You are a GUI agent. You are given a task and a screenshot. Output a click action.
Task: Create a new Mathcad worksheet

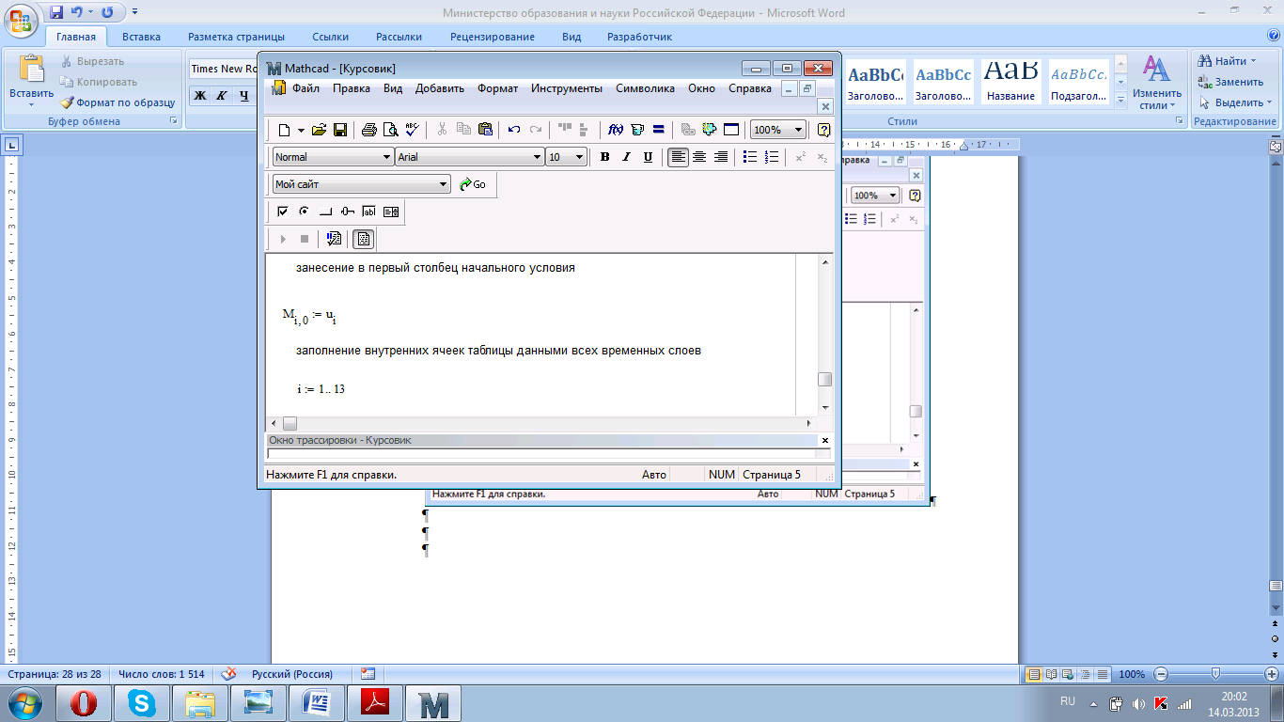click(x=284, y=130)
